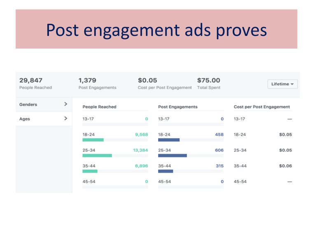Screen dimensions: 313x235
Task: Click the 29,847 People Reached total
Action: tap(31, 80)
